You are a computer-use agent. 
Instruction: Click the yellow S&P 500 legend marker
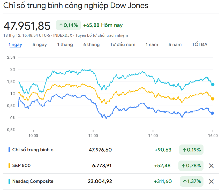tap(9, 165)
